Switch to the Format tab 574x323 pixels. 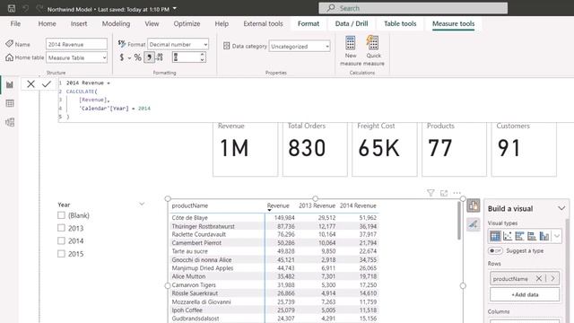[x=309, y=23]
